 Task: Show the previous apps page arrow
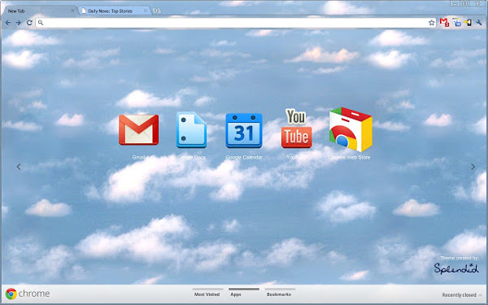click(x=19, y=167)
